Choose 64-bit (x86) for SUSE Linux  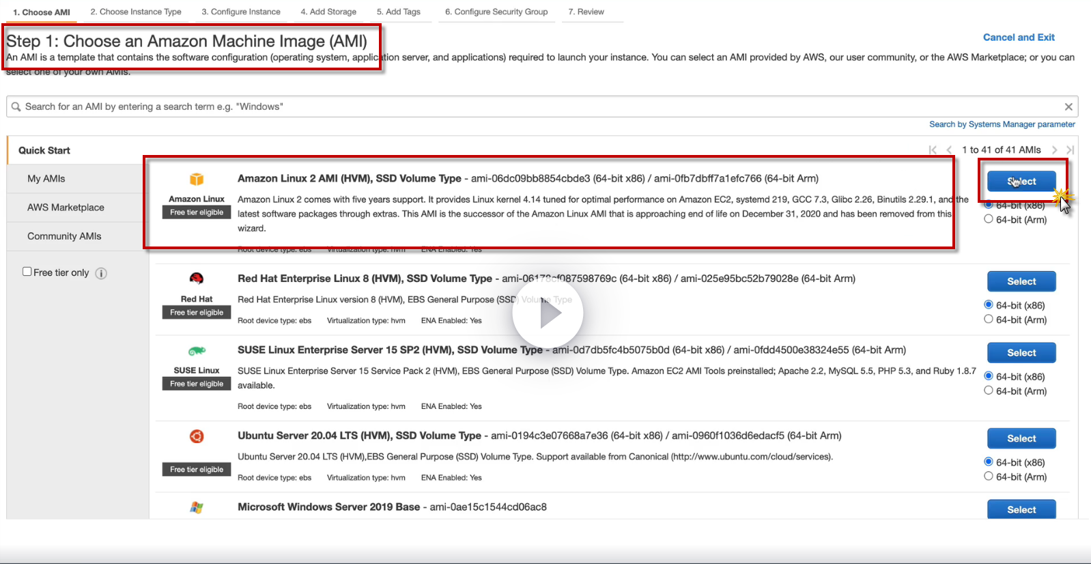989,376
